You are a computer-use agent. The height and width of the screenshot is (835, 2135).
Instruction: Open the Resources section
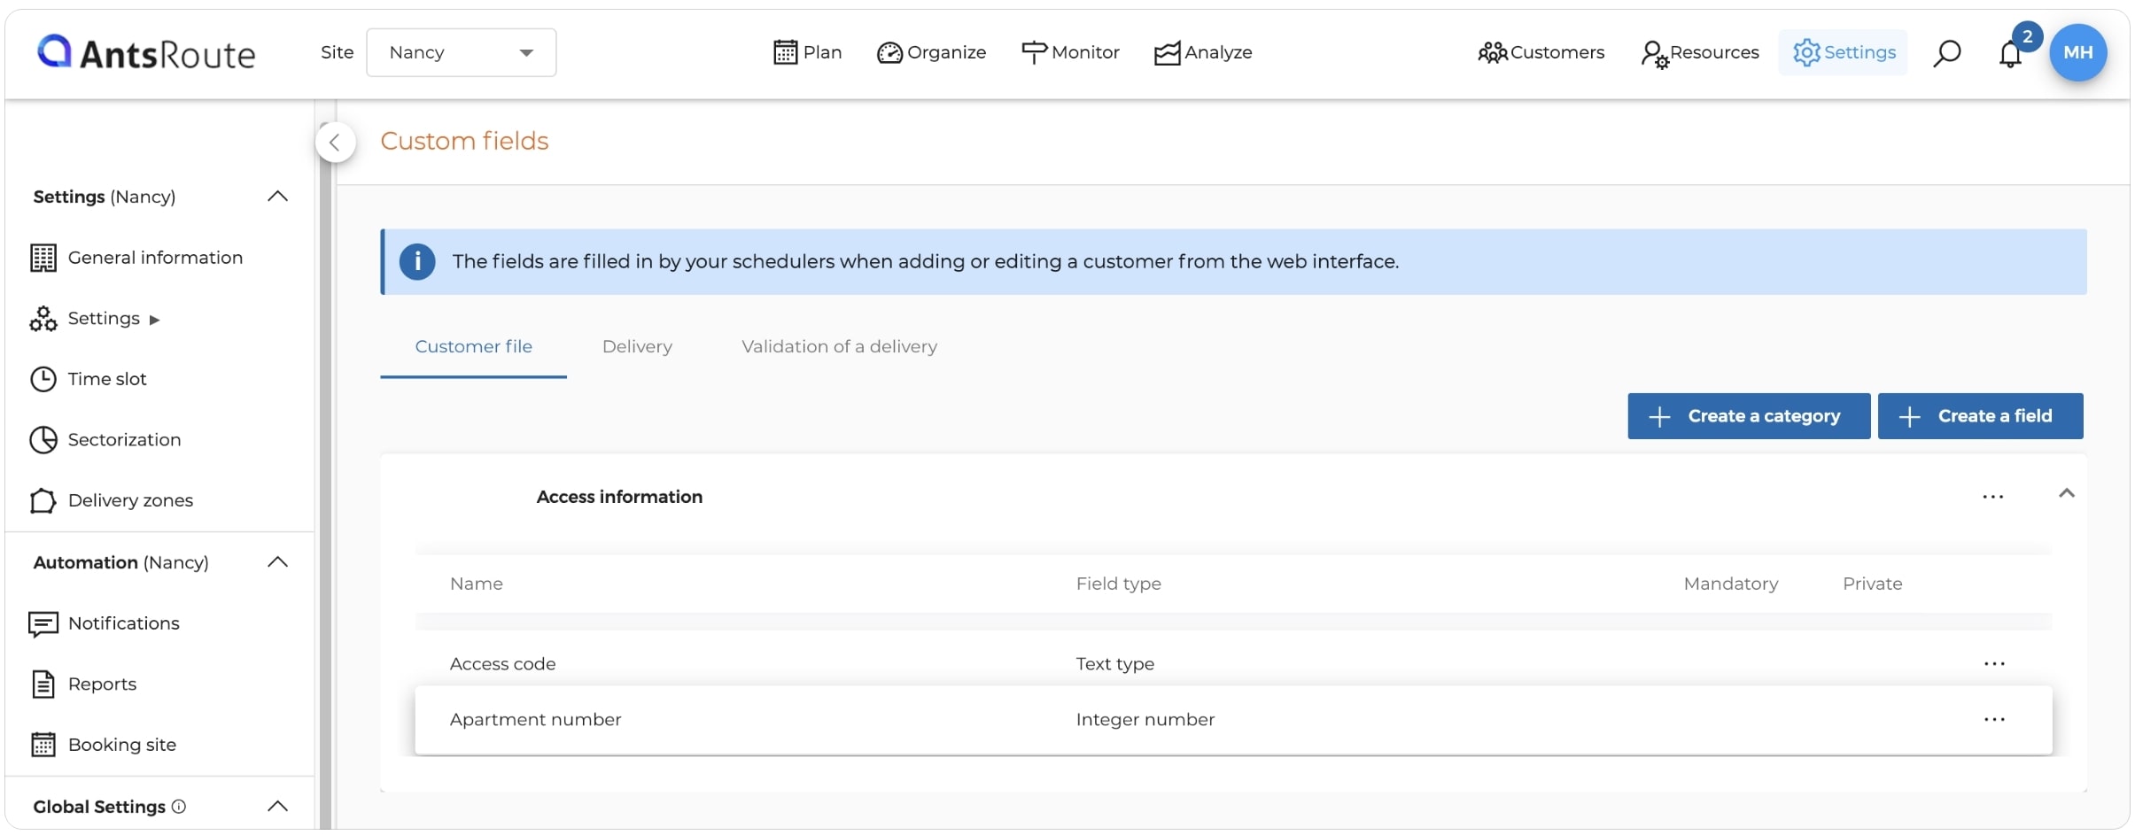[x=1699, y=53]
